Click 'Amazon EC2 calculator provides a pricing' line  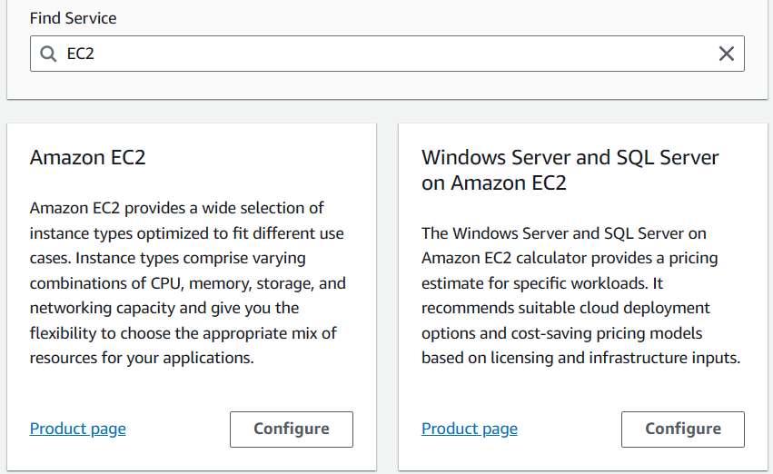(x=570, y=258)
